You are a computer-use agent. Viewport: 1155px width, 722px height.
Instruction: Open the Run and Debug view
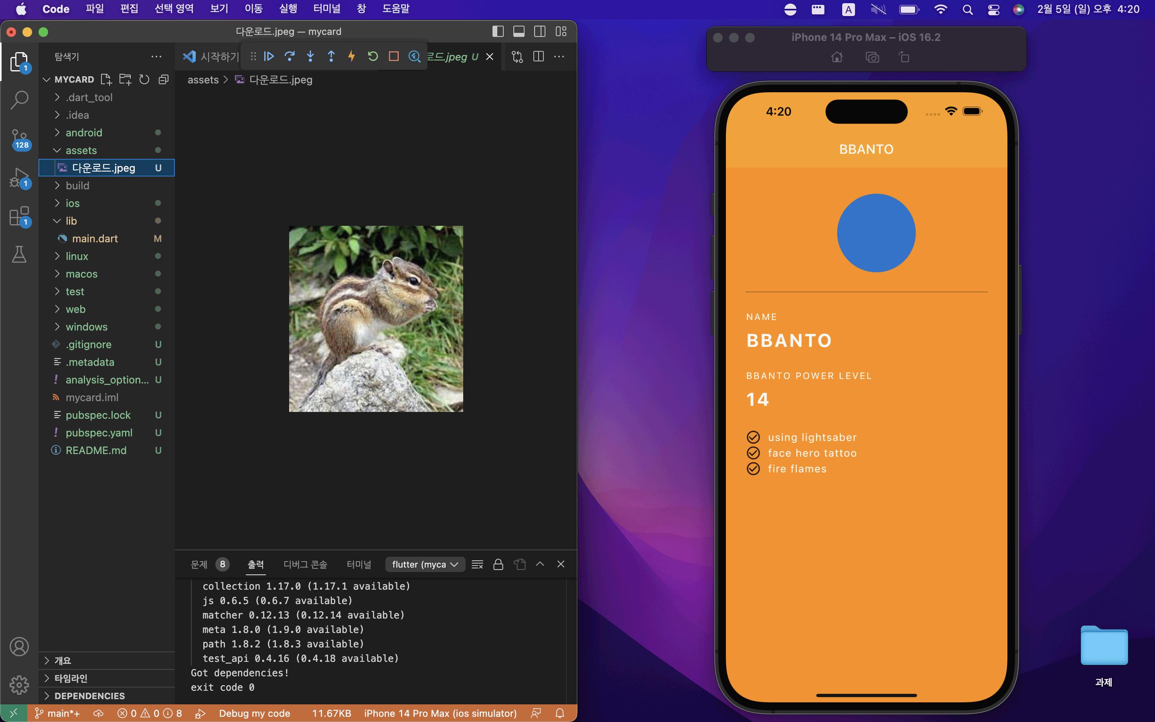point(19,178)
